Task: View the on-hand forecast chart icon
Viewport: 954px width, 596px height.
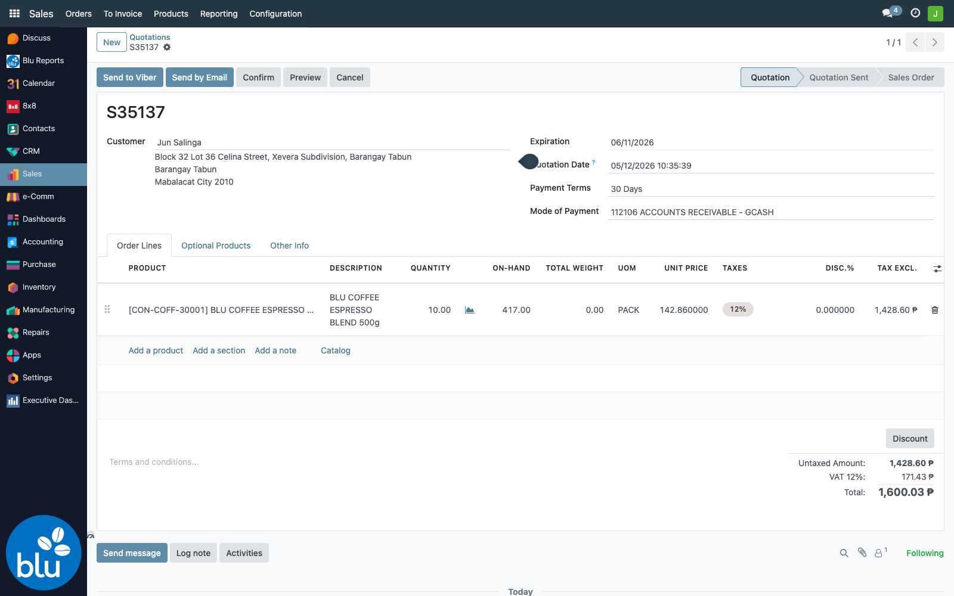Action: coord(470,310)
